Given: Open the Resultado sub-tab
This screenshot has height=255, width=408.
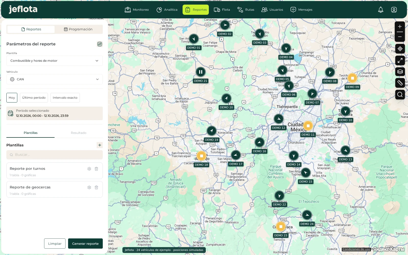Looking at the screenshot, I should click(x=79, y=133).
